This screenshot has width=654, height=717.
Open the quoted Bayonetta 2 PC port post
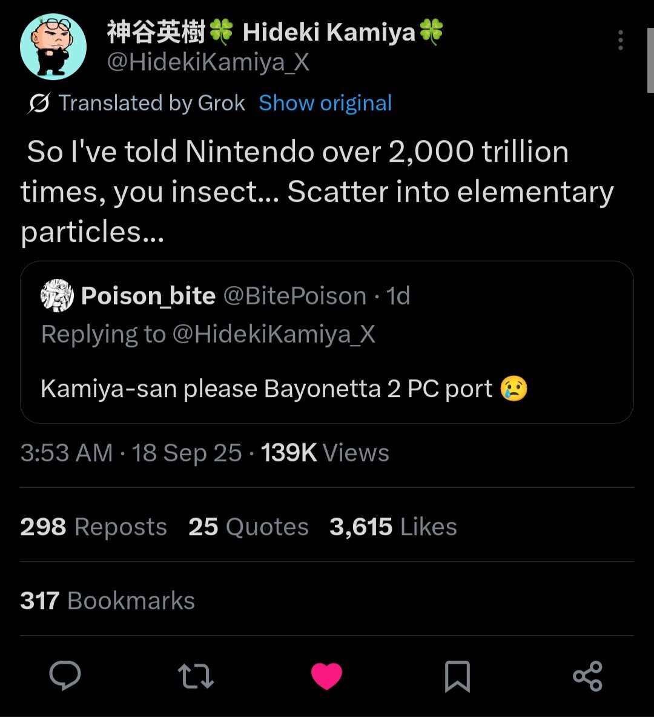click(x=327, y=389)
